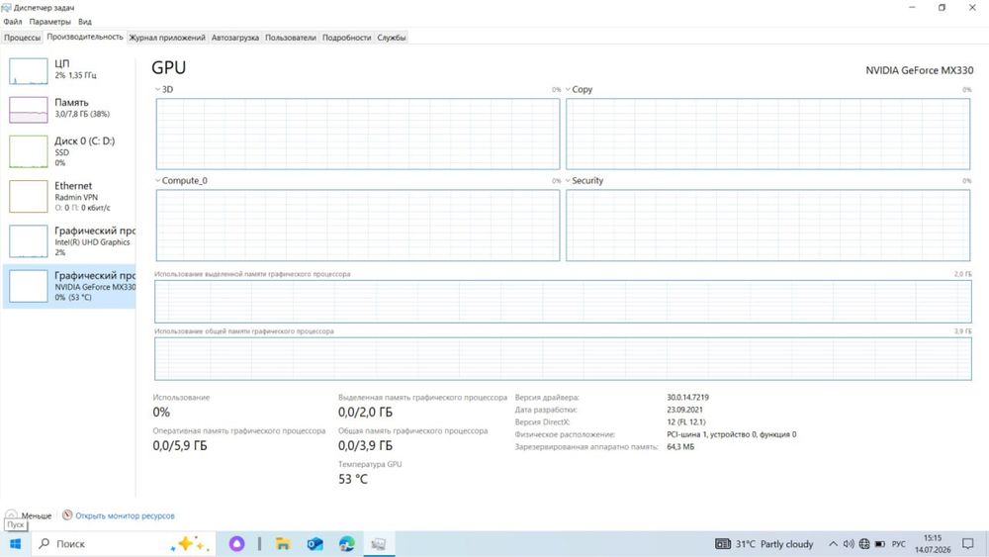Click the shared memory value 0,0/3,9 ГБ

[365, 446]
